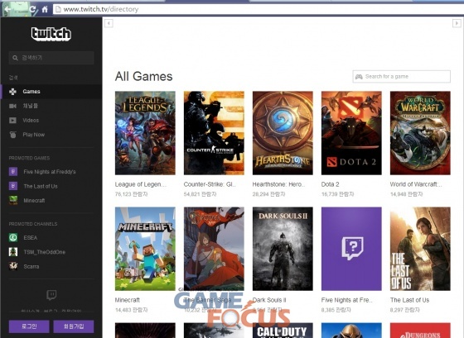
Task: Open the Dark Souls II box art
Action: point(283,249)
